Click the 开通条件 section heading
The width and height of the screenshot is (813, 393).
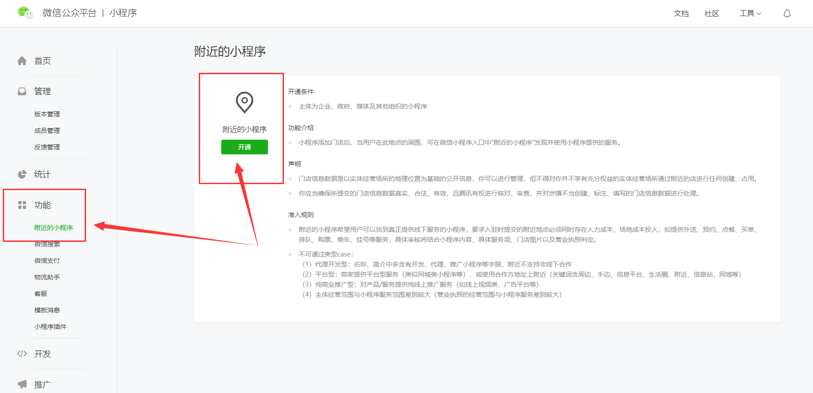301,92
